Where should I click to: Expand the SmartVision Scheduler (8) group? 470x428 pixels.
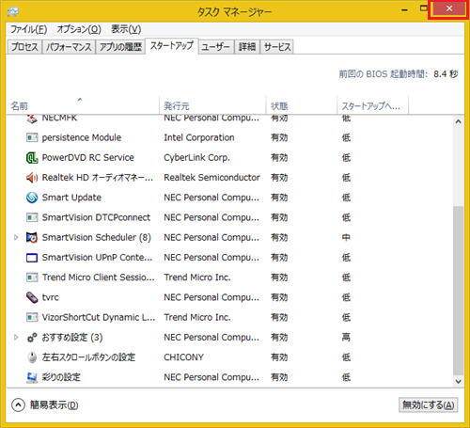pos(16,238)
